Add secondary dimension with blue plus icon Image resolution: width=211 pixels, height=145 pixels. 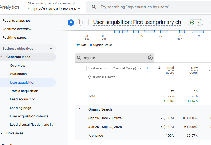(x=147, y=68)
